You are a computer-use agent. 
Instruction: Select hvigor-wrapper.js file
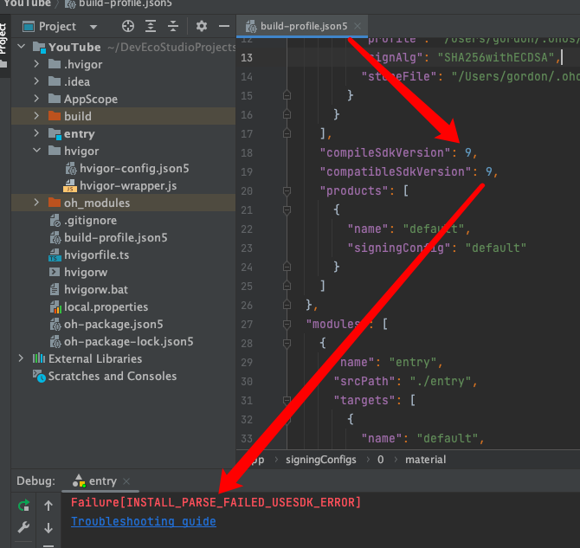(x=128, y=186)
